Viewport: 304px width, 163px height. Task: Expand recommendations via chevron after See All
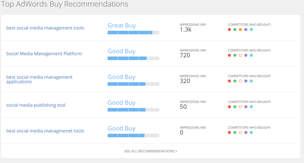click(176, 151)
